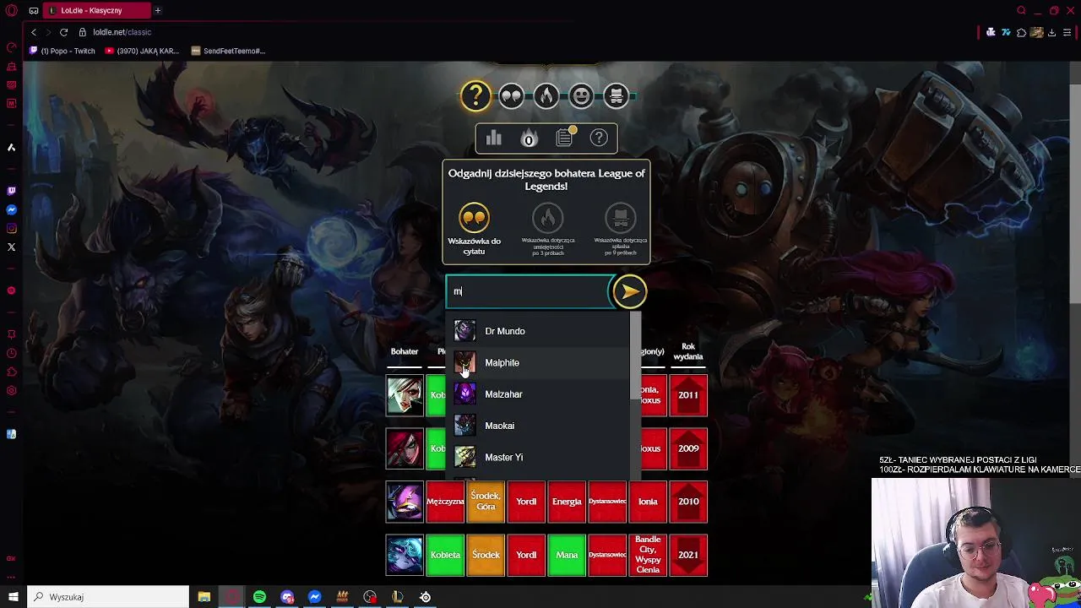
Task: Open the Messenger sidebar icon
Action: [x=11, y=209]
